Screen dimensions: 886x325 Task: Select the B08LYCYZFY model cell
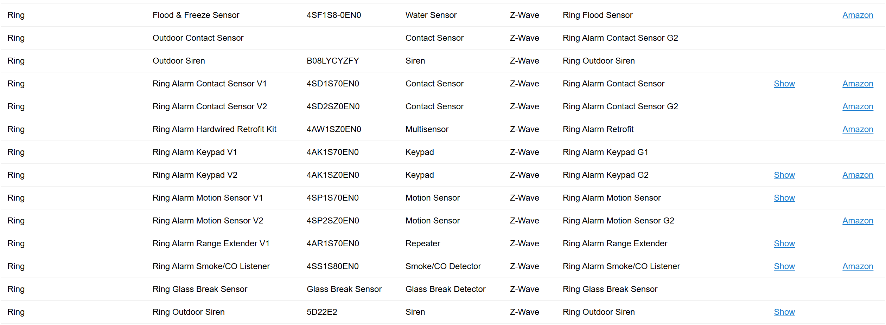(333, 61)
